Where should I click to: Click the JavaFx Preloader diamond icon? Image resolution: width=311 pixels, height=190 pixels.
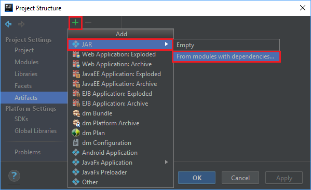(x=76, y=172)
